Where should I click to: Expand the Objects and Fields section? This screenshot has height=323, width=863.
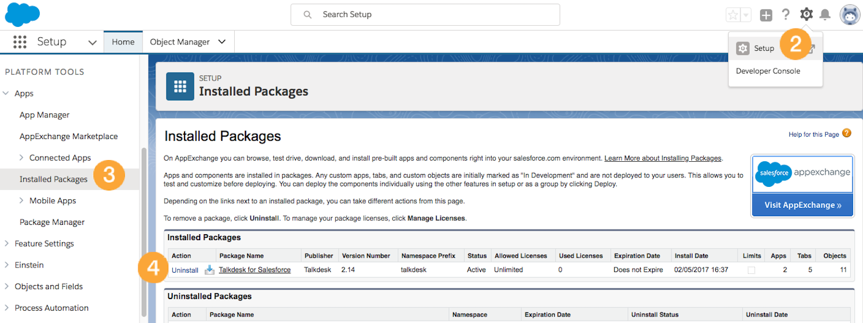click(x=6, y=286)
